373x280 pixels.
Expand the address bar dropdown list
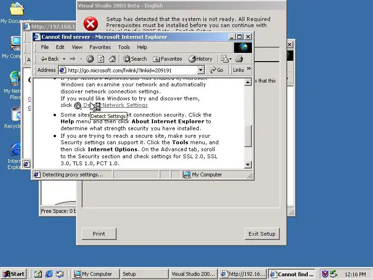point(201,70)
